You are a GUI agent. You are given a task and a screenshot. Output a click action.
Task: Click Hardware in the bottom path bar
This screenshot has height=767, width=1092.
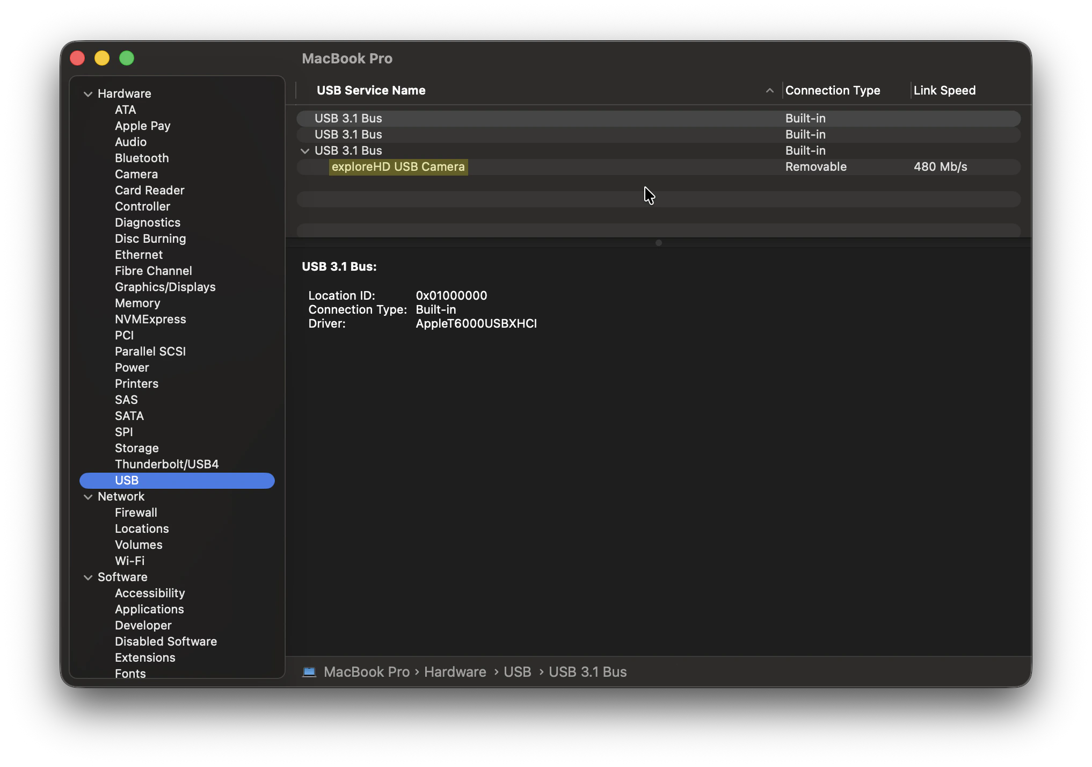tap(455, 672)
